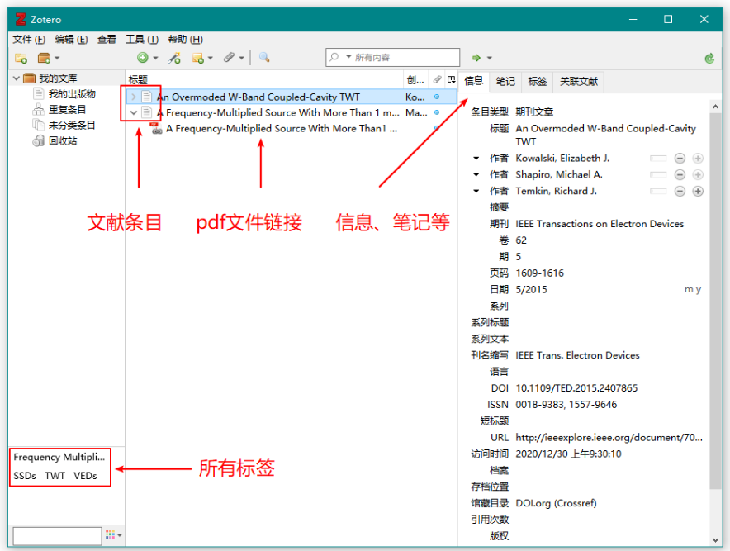Switch to the 关联文献 tab
The image size is (730, 551).
pyautogui.click(x=579, y=82)
